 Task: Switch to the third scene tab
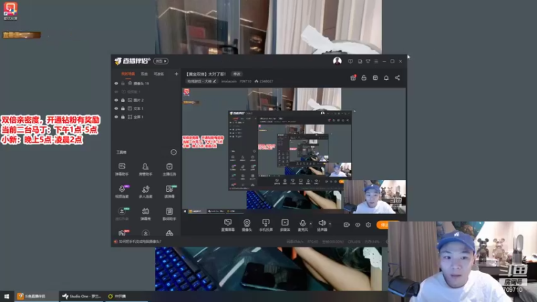(158, 74)
